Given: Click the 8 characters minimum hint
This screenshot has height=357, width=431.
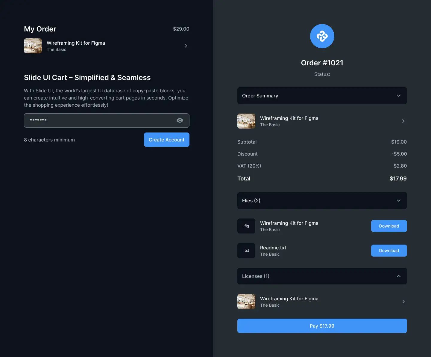Looking at the screenshot, I should [x=49, y=140].
